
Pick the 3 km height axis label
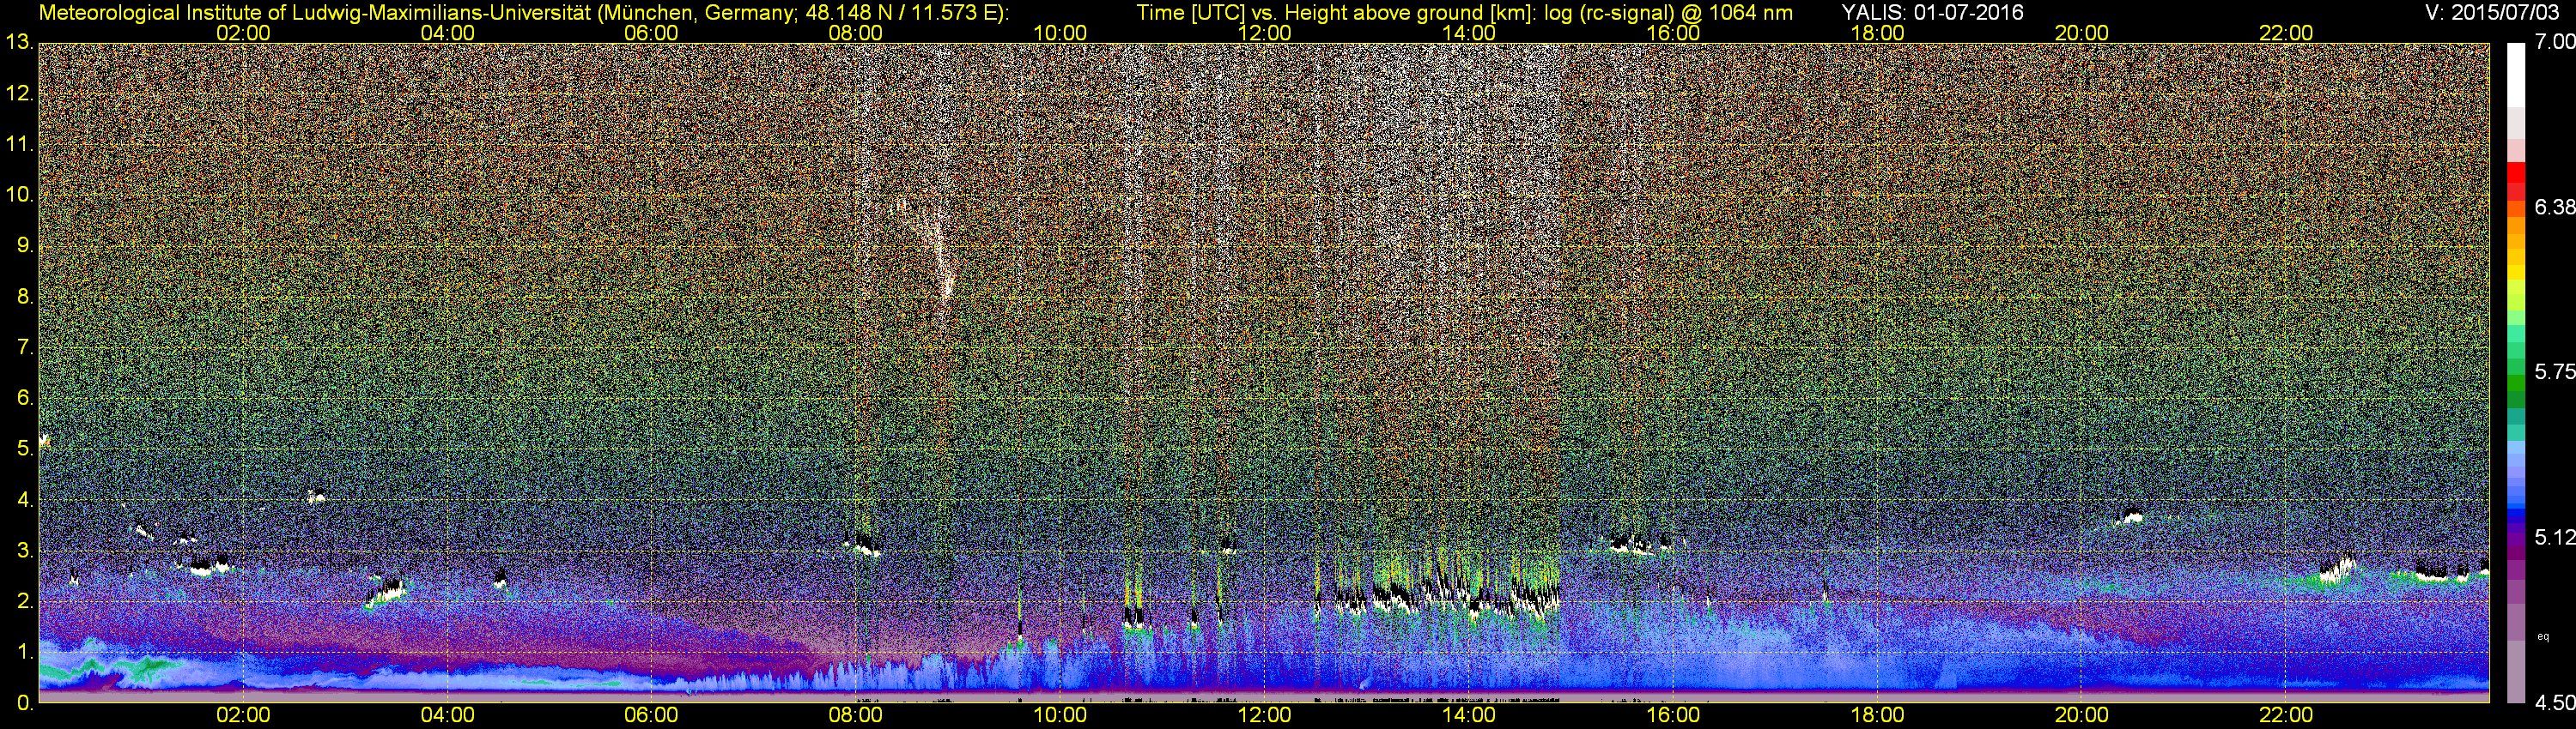[x=25, y=551]
